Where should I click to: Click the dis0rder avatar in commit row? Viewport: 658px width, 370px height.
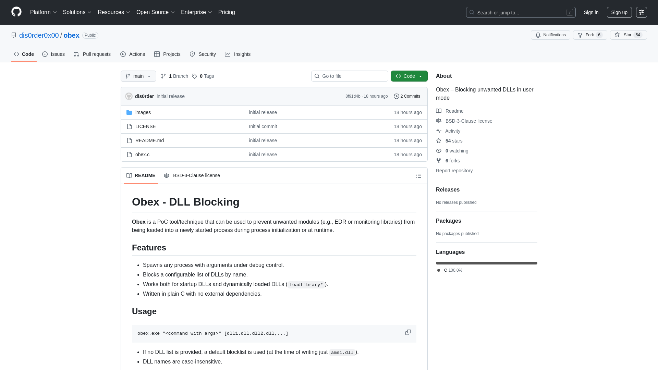129,96
